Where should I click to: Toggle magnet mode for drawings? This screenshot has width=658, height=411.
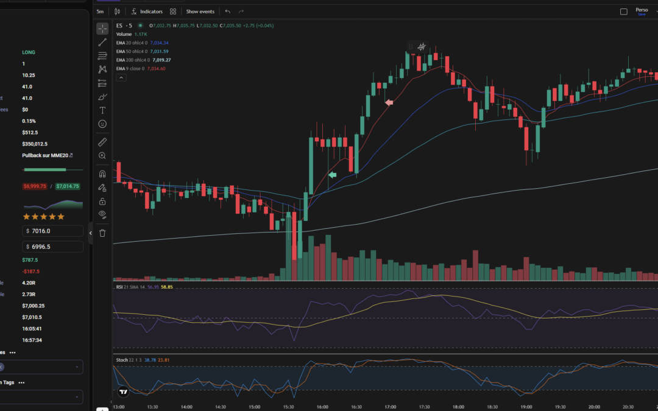point(102,174)
